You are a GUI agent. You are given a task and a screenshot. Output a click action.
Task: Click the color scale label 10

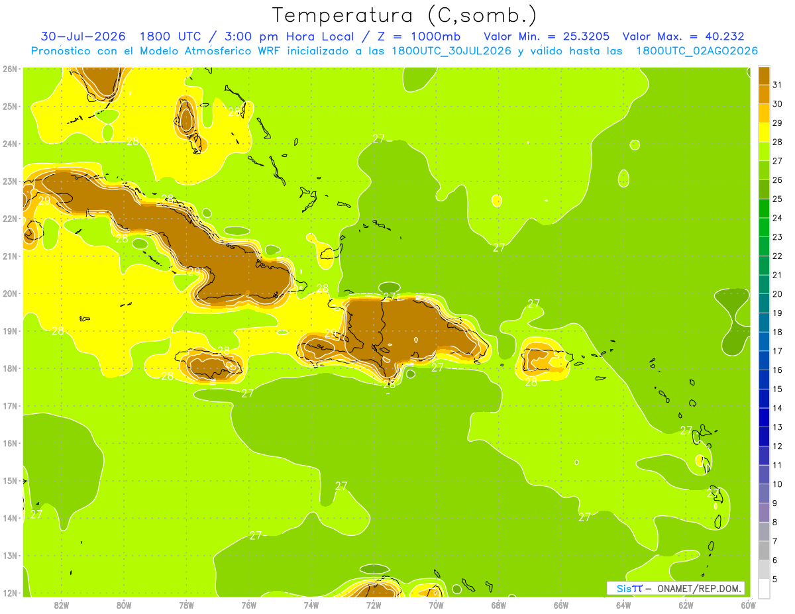point(778,484)
